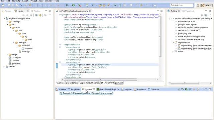Open the Data Source Explorer tab

click(108, 89)
